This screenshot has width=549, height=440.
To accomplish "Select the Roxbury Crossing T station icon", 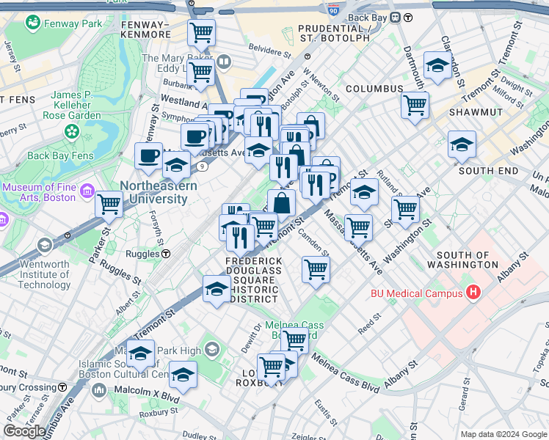I will pyautogui.click(x=62, y=387).
